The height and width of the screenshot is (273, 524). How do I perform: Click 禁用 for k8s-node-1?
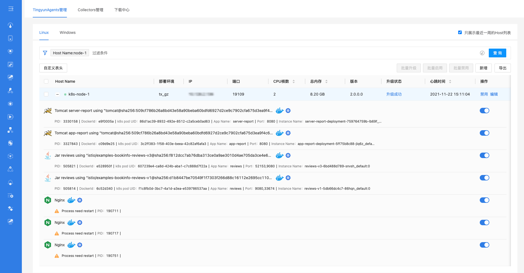click(484, 94)
